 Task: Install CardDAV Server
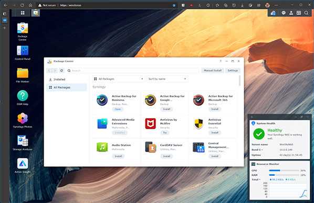pos(166,156)
